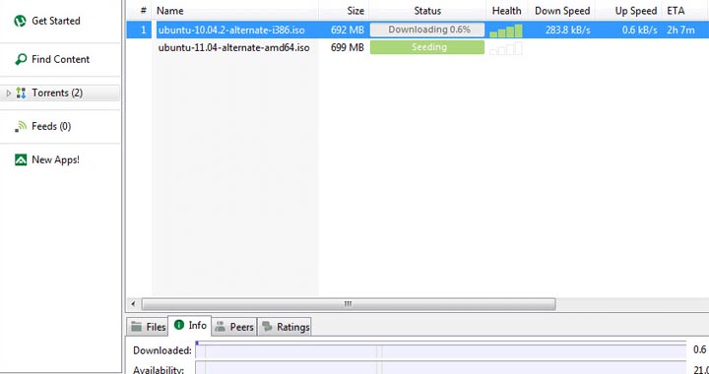Click the 2h 7m ETA value
Image resolution: width=709 pixels, height=374 pixels.
pyautogui.click(x=680, y=31)
